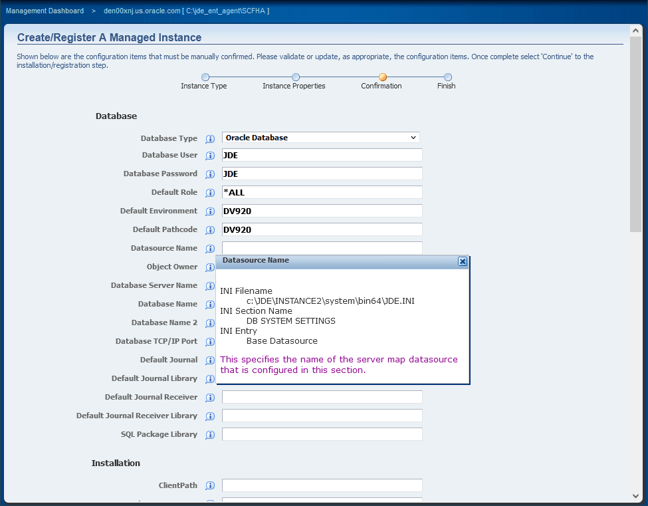View help for Database Name field
Viewport: 648px width, 506px height.
210,305
